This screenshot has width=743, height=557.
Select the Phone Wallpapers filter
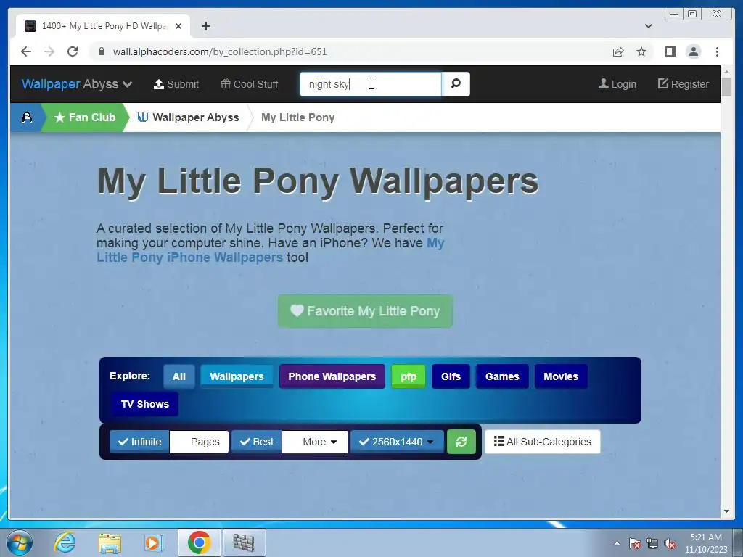coord(332,376)
